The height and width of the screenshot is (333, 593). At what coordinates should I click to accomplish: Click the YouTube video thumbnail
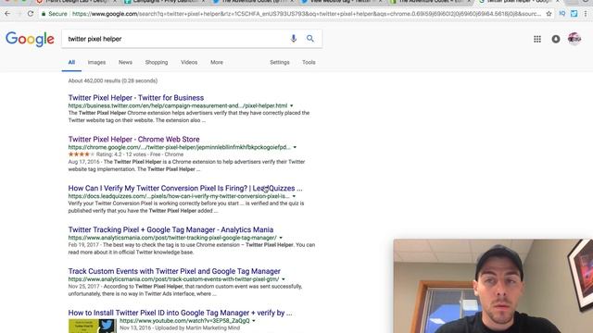93,326
